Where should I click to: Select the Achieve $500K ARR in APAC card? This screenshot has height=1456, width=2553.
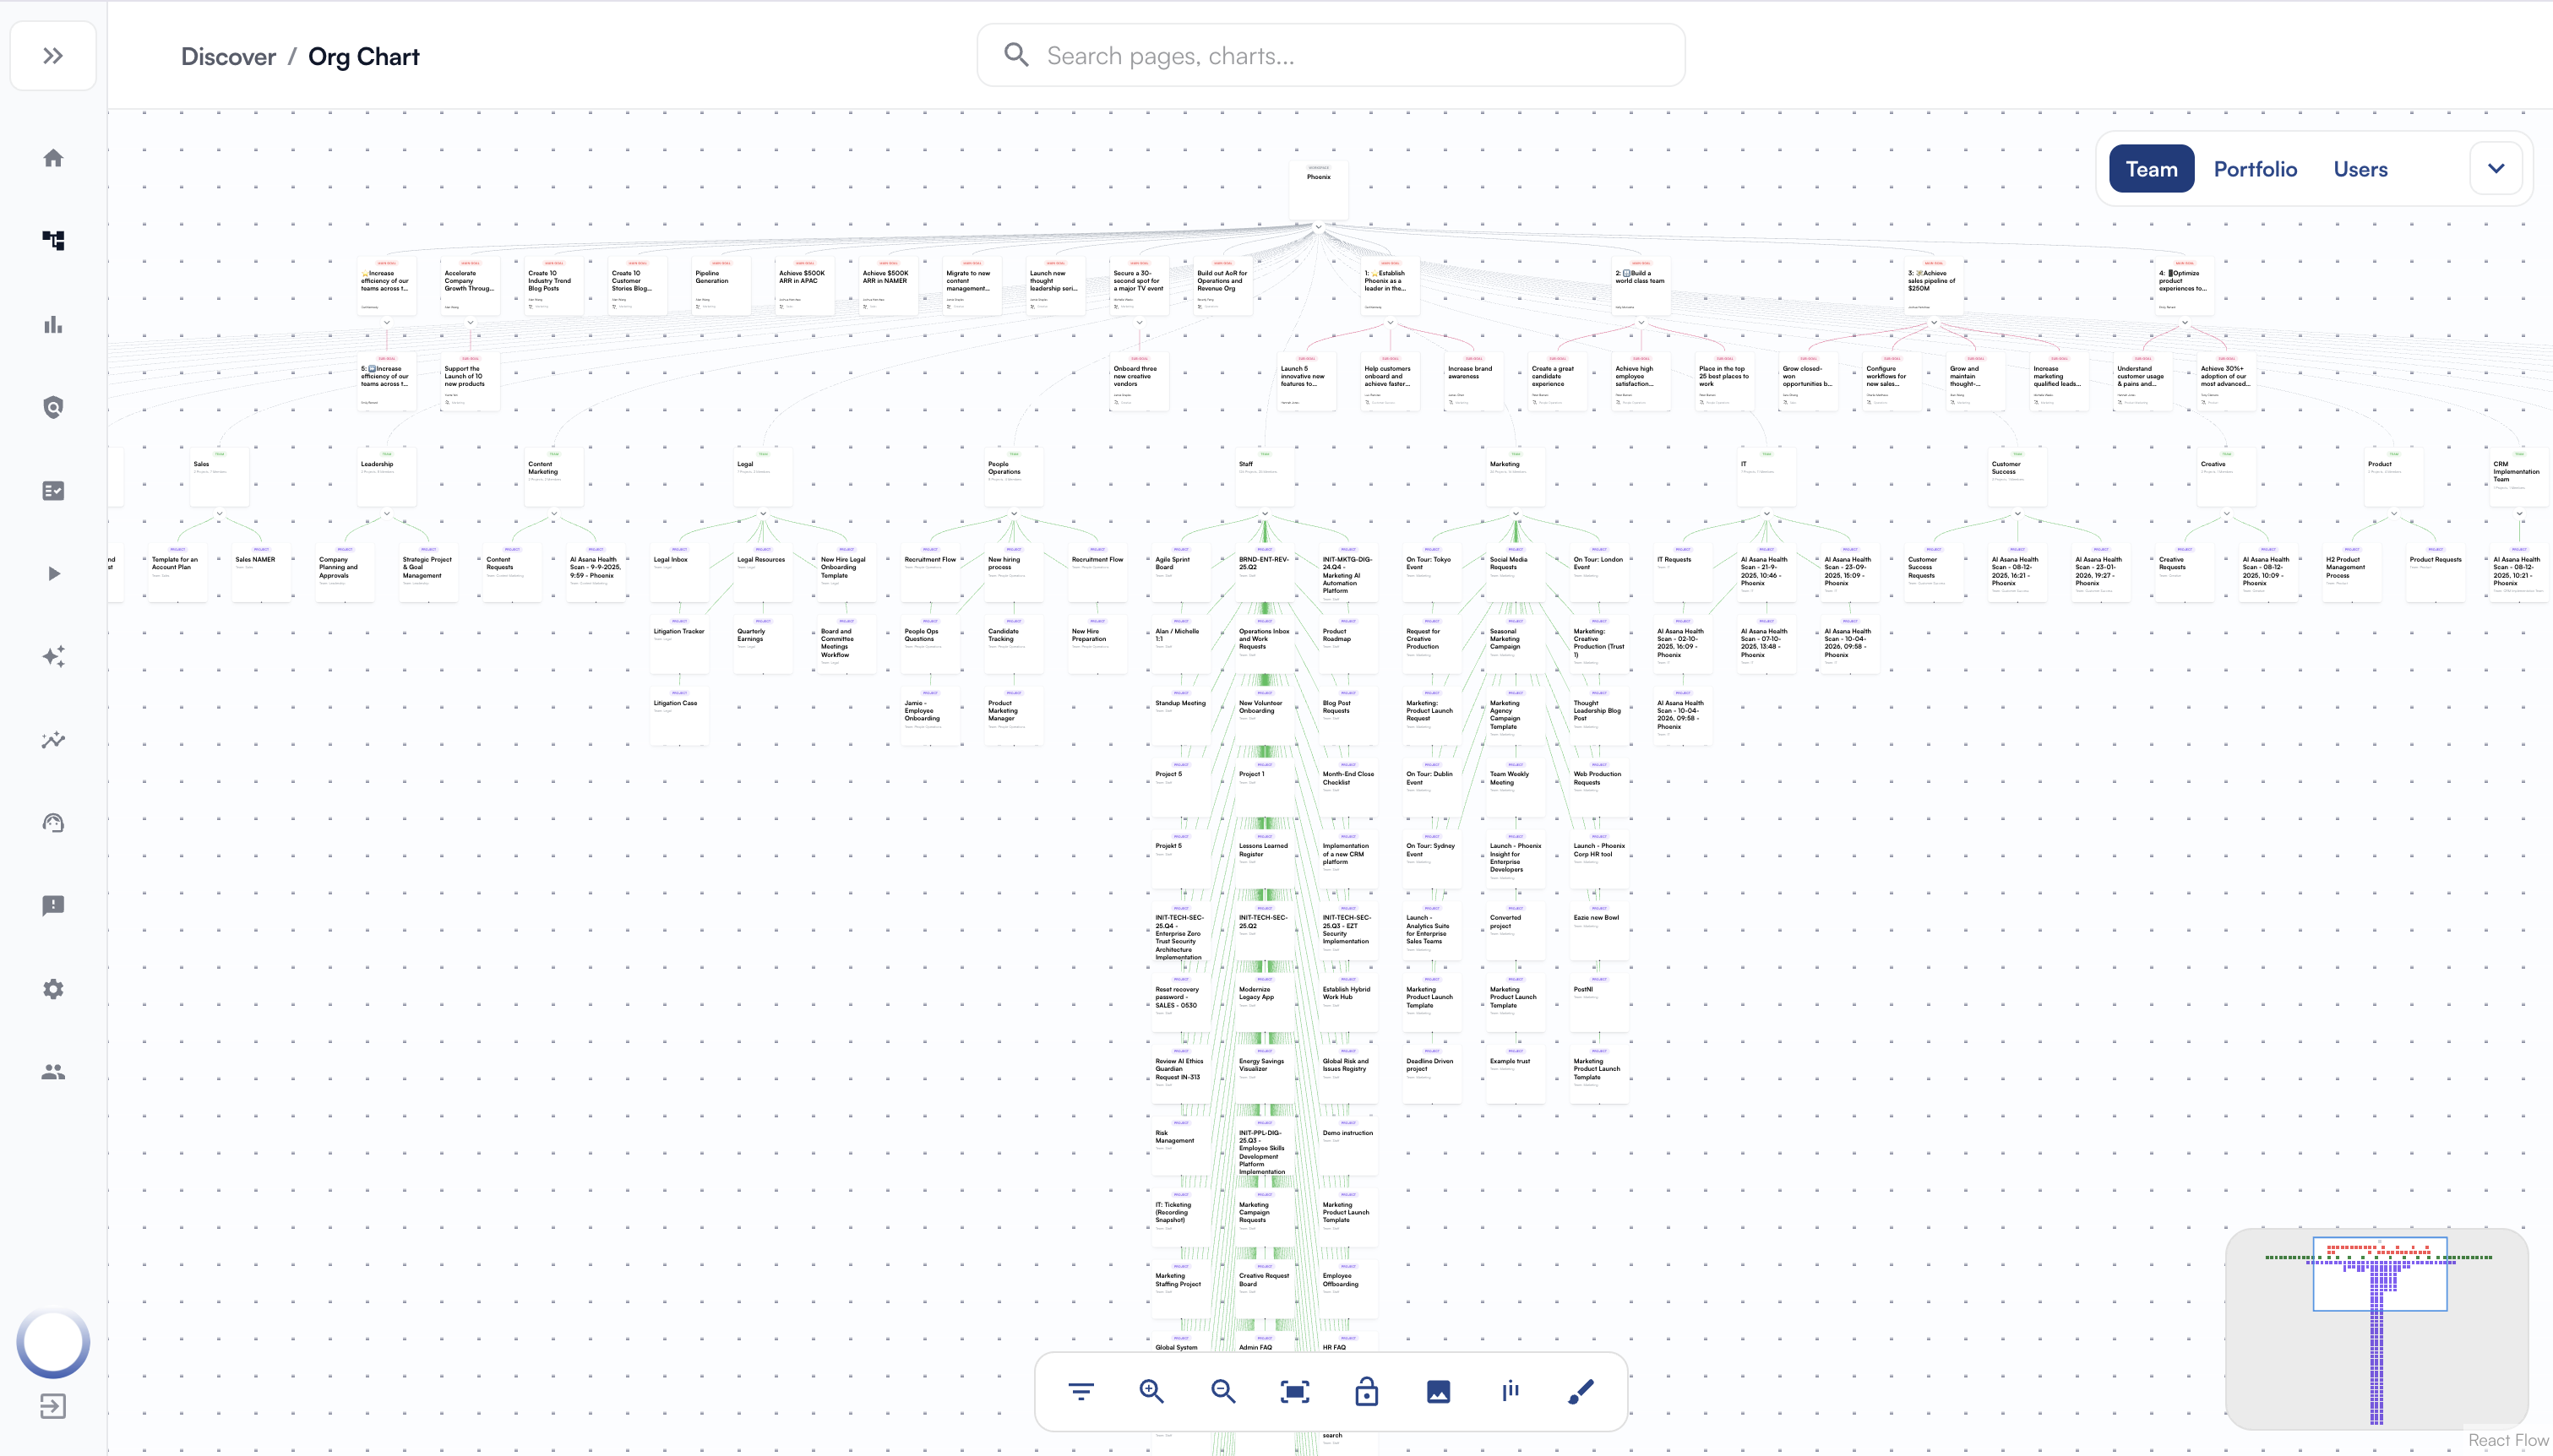click(x=805, y=287)
